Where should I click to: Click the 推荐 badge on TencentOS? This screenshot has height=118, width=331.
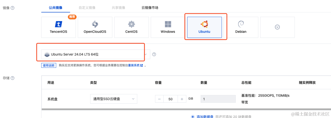pyautogui.click(x=72, y=17)
